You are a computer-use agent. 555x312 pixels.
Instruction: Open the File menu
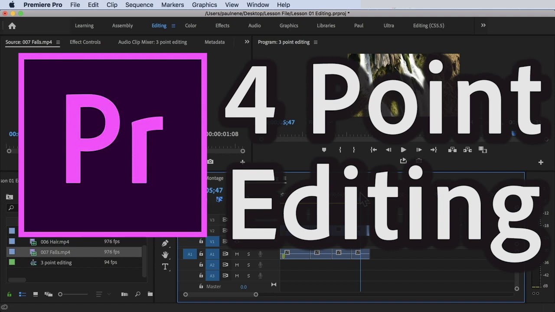tap(75, 5)
